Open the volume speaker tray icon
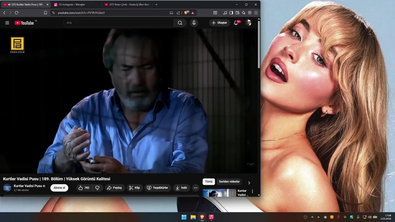395x222 pixels. 370,217
